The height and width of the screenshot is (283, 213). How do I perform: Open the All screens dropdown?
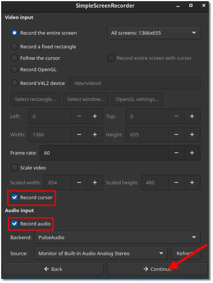coord(154,33)
